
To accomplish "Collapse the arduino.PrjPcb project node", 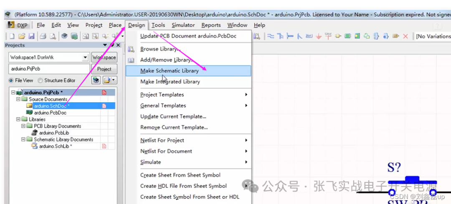I will coord(13,93).
